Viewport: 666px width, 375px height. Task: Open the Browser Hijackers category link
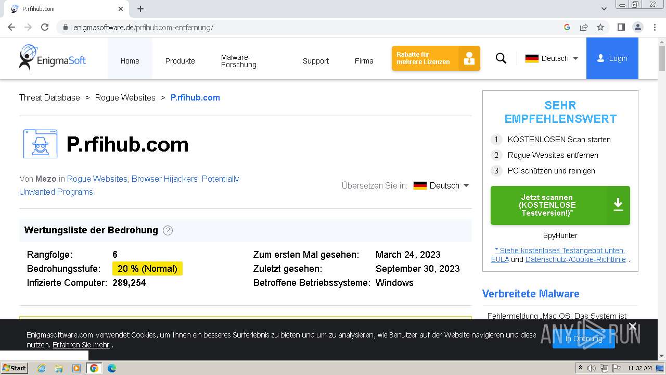coord(164,179)
